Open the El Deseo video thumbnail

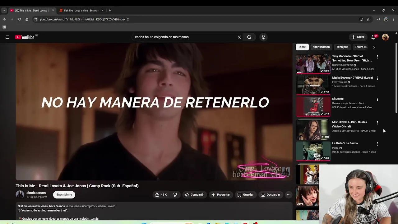pos(313,106)
